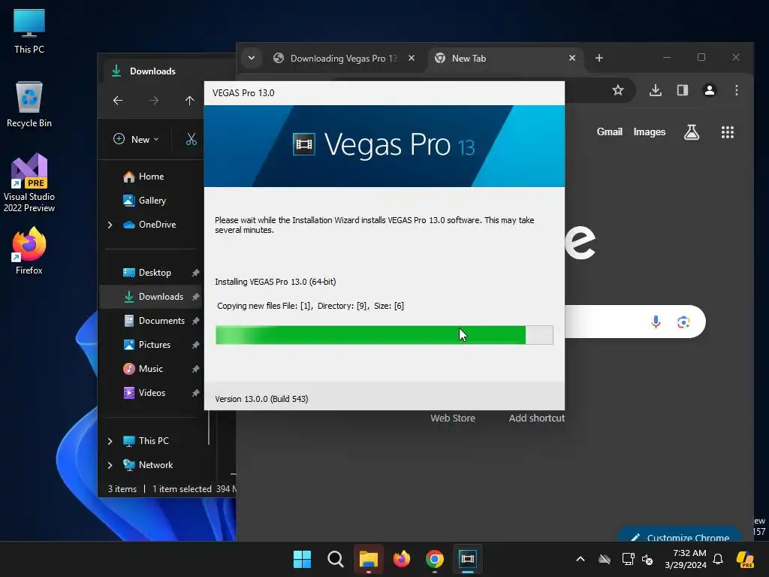The height and width of the screenshot is (577, 769).
Task: Search by image with Lens icon
Action: click(683, 322)
